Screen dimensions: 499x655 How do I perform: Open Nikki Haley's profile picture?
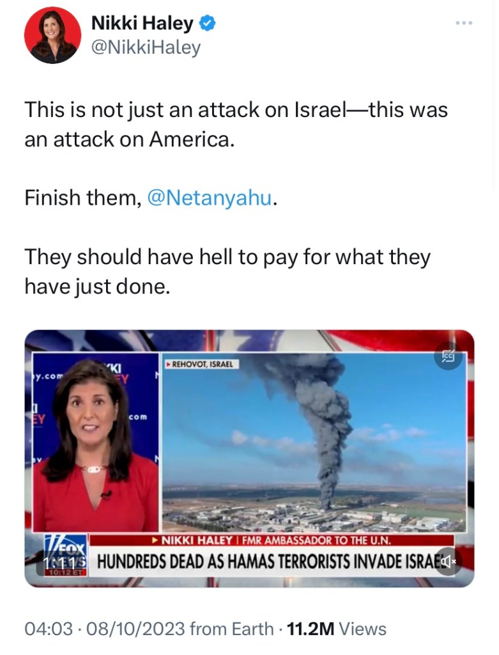[x=52, y=36]
